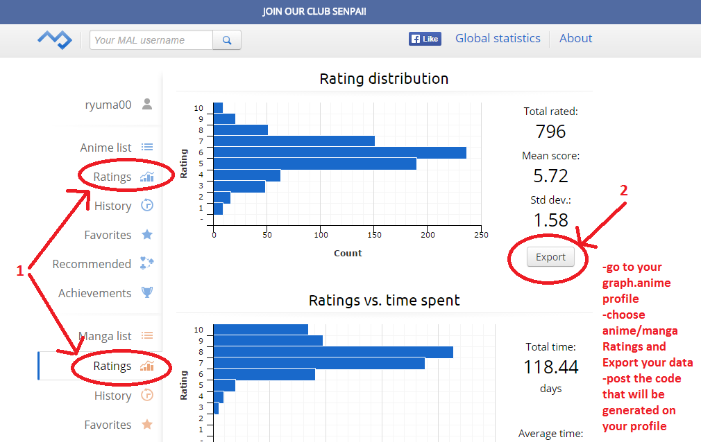Click the graph logo icon in header

point(54,39)
